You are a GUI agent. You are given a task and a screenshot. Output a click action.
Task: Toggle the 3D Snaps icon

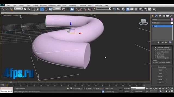click(x=77, y=9)
